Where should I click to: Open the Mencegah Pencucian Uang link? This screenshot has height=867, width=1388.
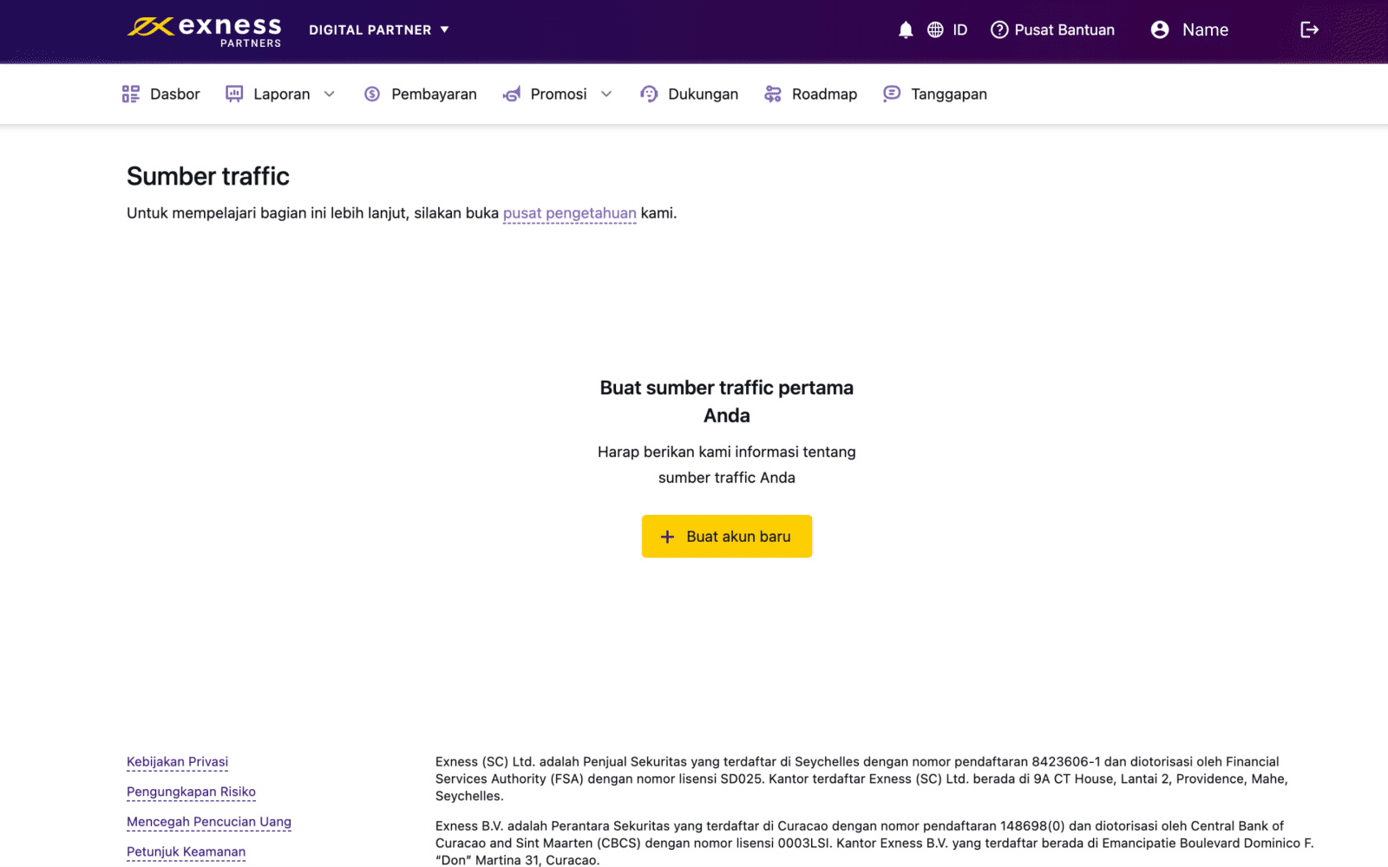click(209, 822)
